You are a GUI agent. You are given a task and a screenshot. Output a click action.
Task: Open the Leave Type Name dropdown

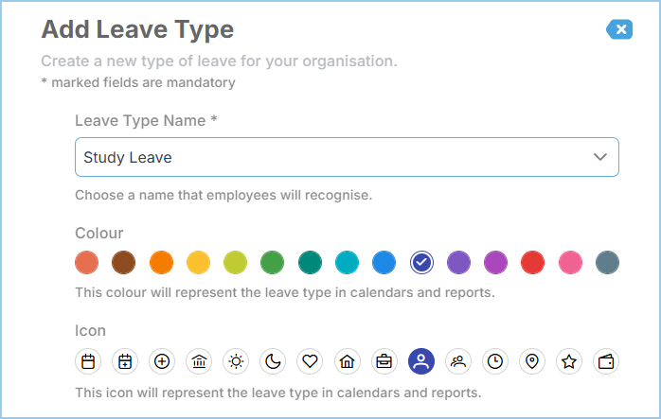click(x=347, y=157)
